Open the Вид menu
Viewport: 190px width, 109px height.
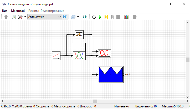coord(5,11)
